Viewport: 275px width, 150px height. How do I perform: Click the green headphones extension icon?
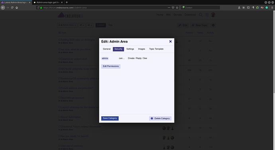click(x=257, y=8)
